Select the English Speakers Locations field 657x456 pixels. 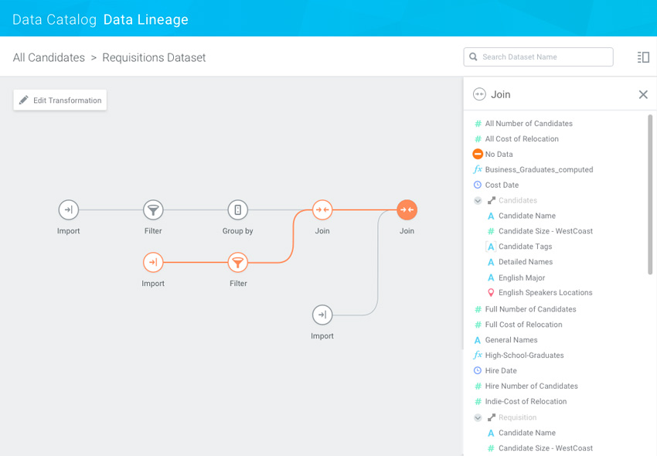(x=545, y=293)
